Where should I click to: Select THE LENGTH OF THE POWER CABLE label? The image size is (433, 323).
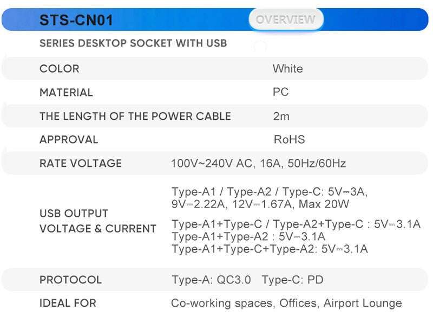135,116
